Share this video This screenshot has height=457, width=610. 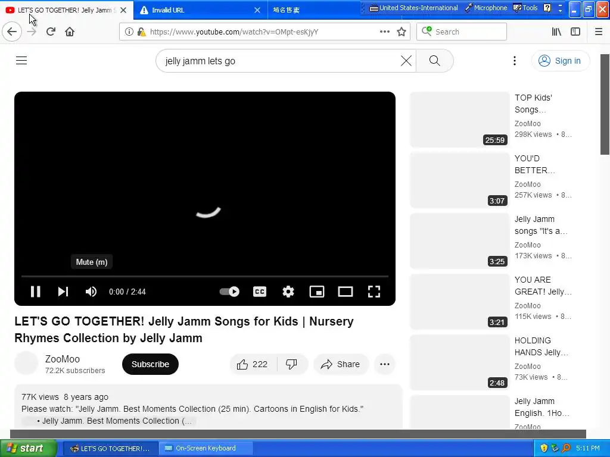tap(341, 364)
